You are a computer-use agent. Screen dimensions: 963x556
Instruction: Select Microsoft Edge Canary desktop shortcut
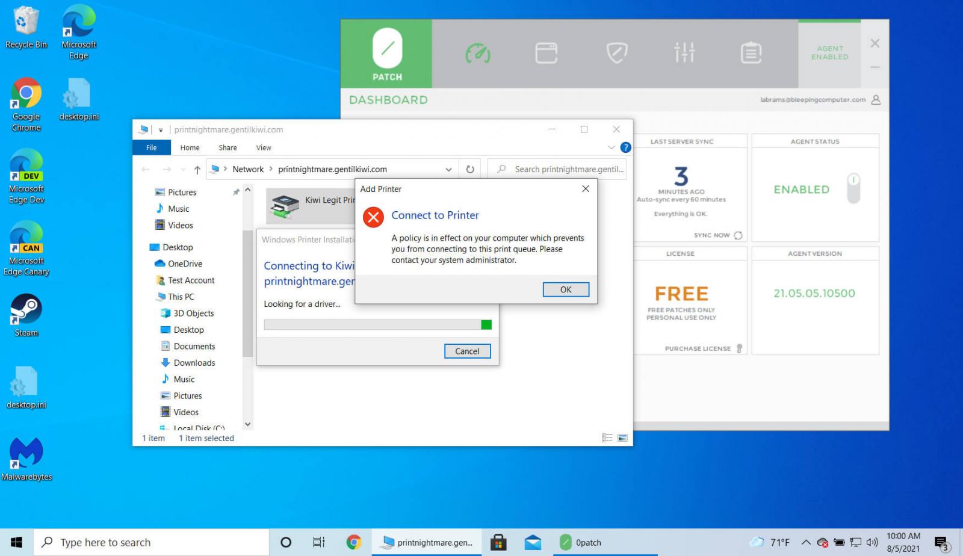point(26,249)
